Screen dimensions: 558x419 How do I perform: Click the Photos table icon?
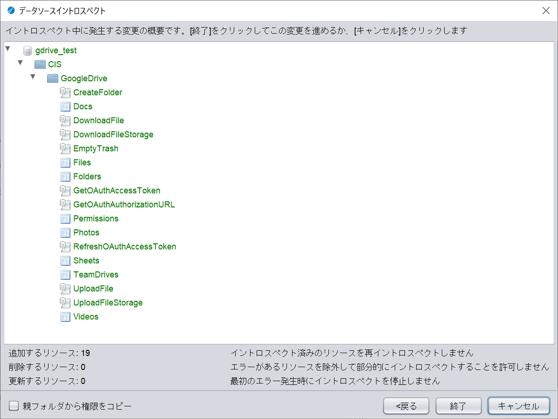(65, 233)
